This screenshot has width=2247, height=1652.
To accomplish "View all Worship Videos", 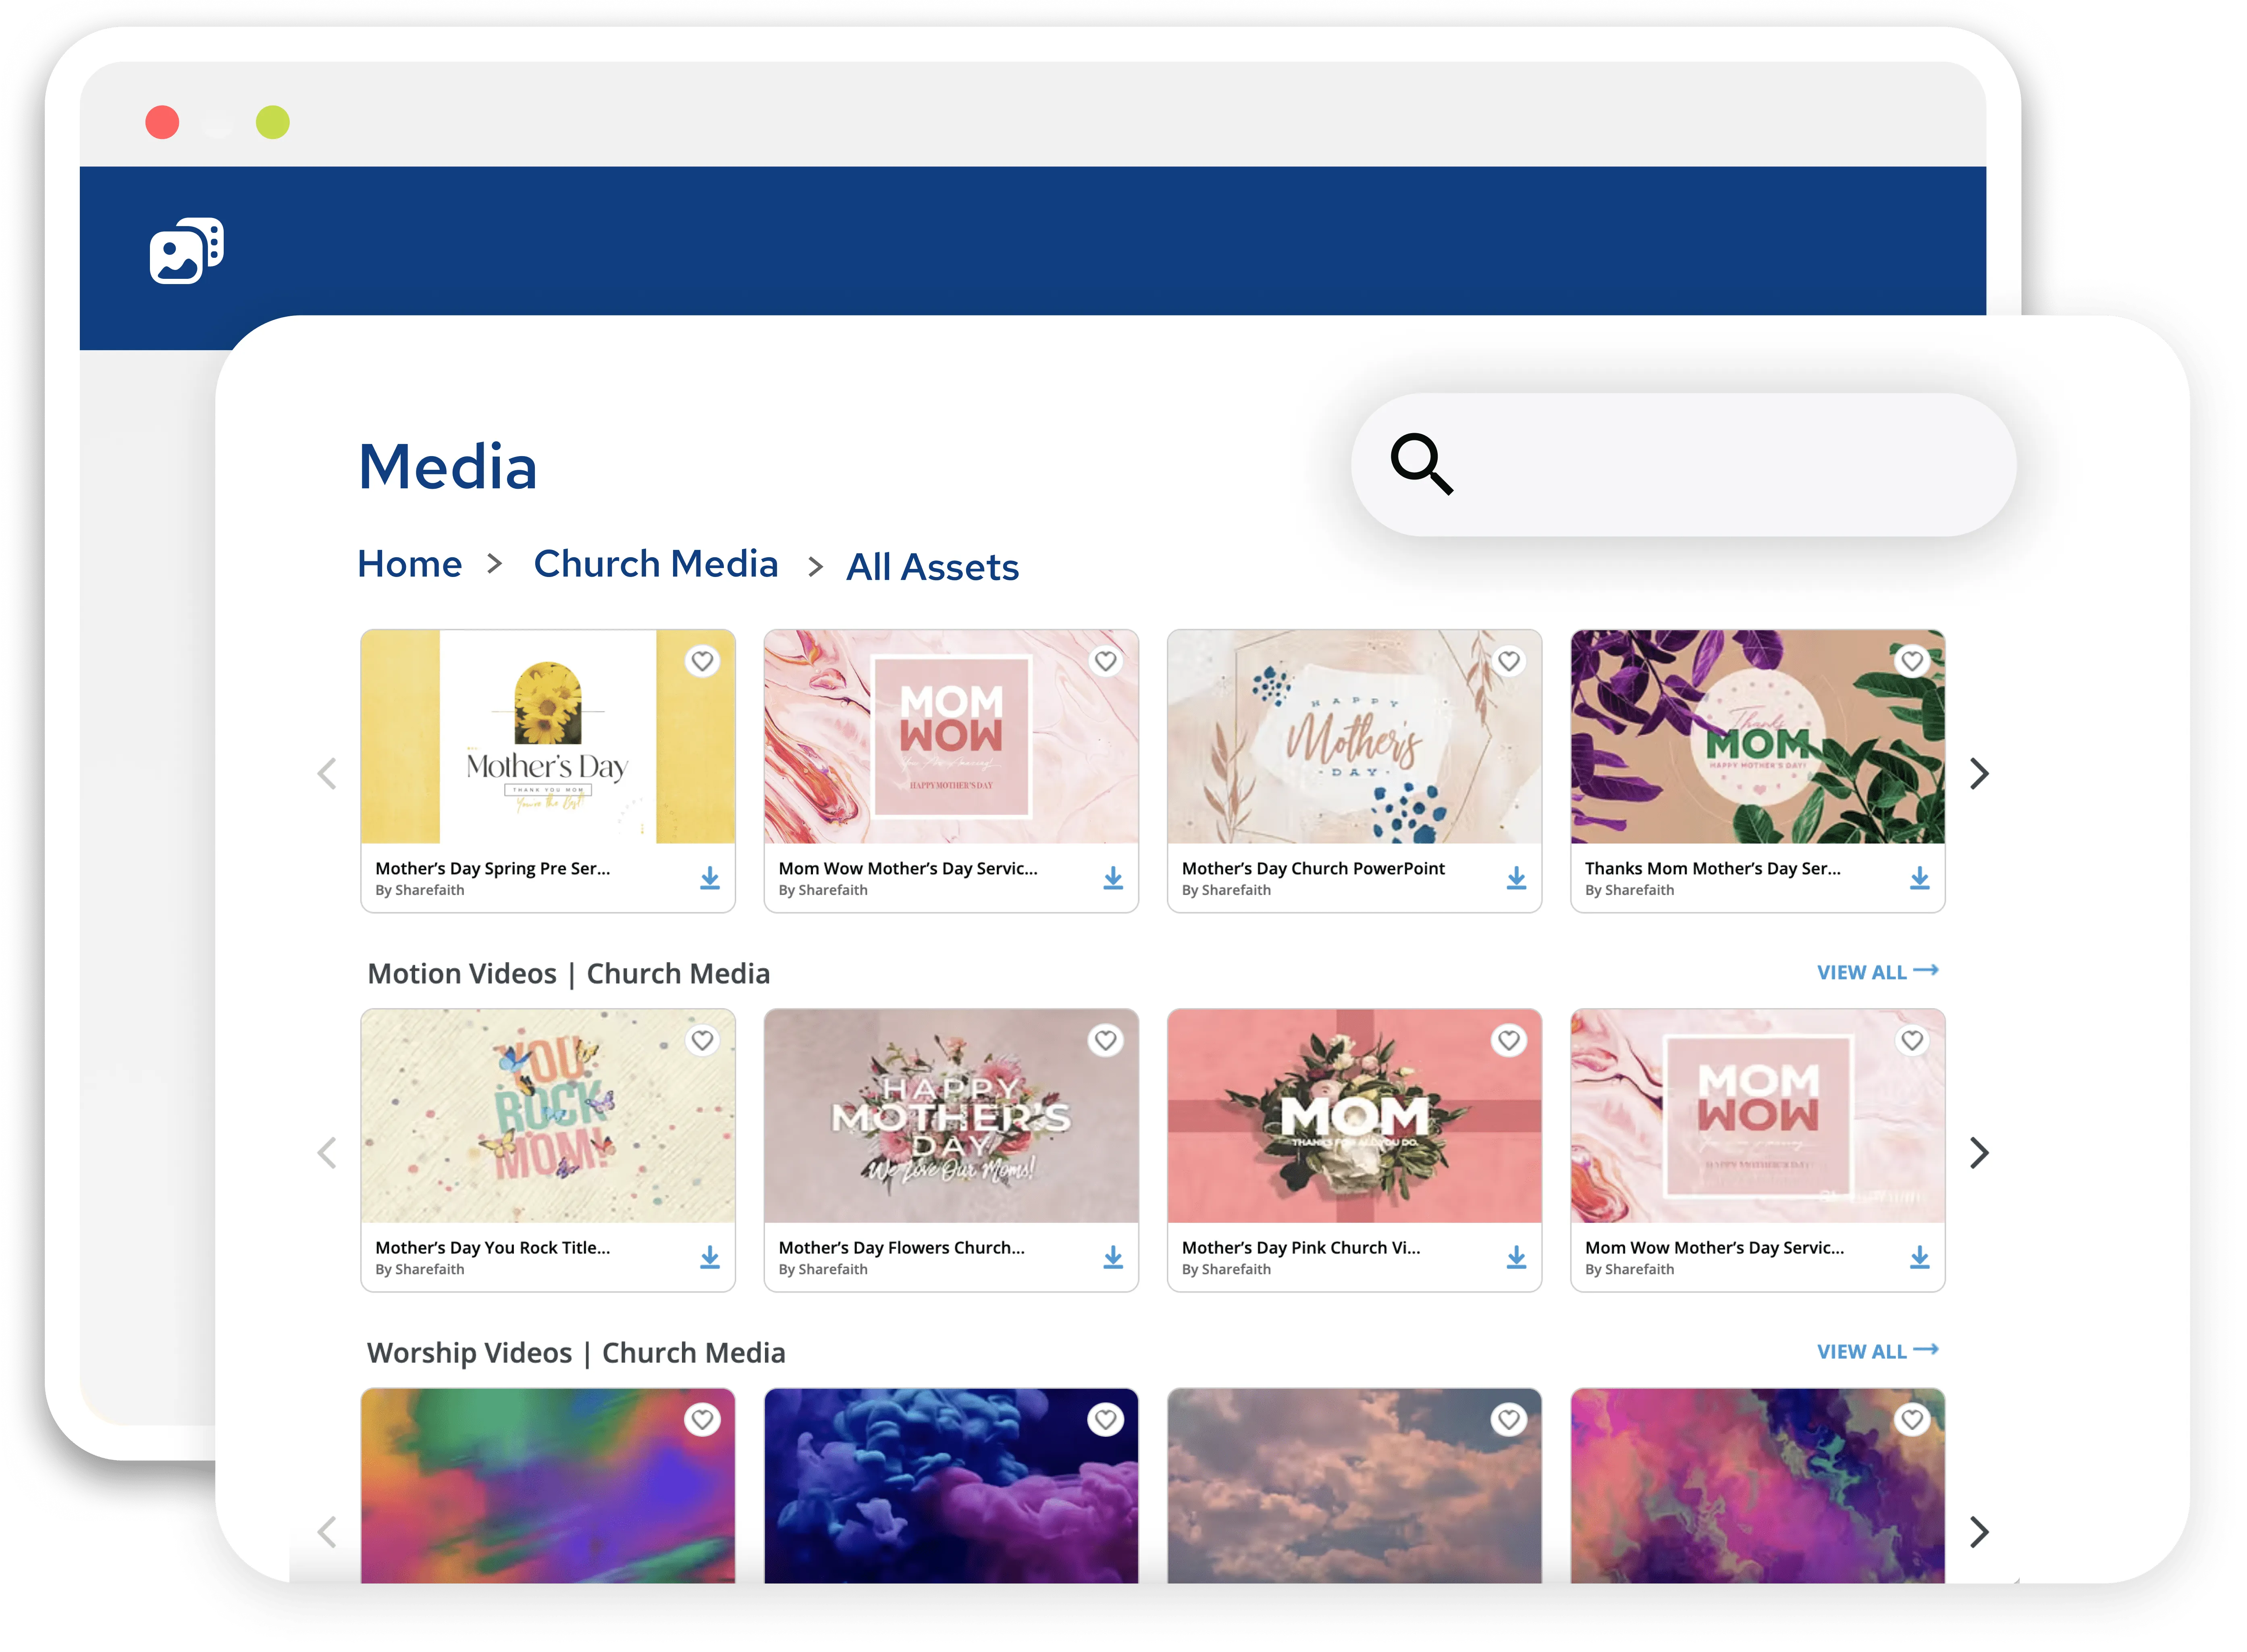I will coord(1877,1351).
